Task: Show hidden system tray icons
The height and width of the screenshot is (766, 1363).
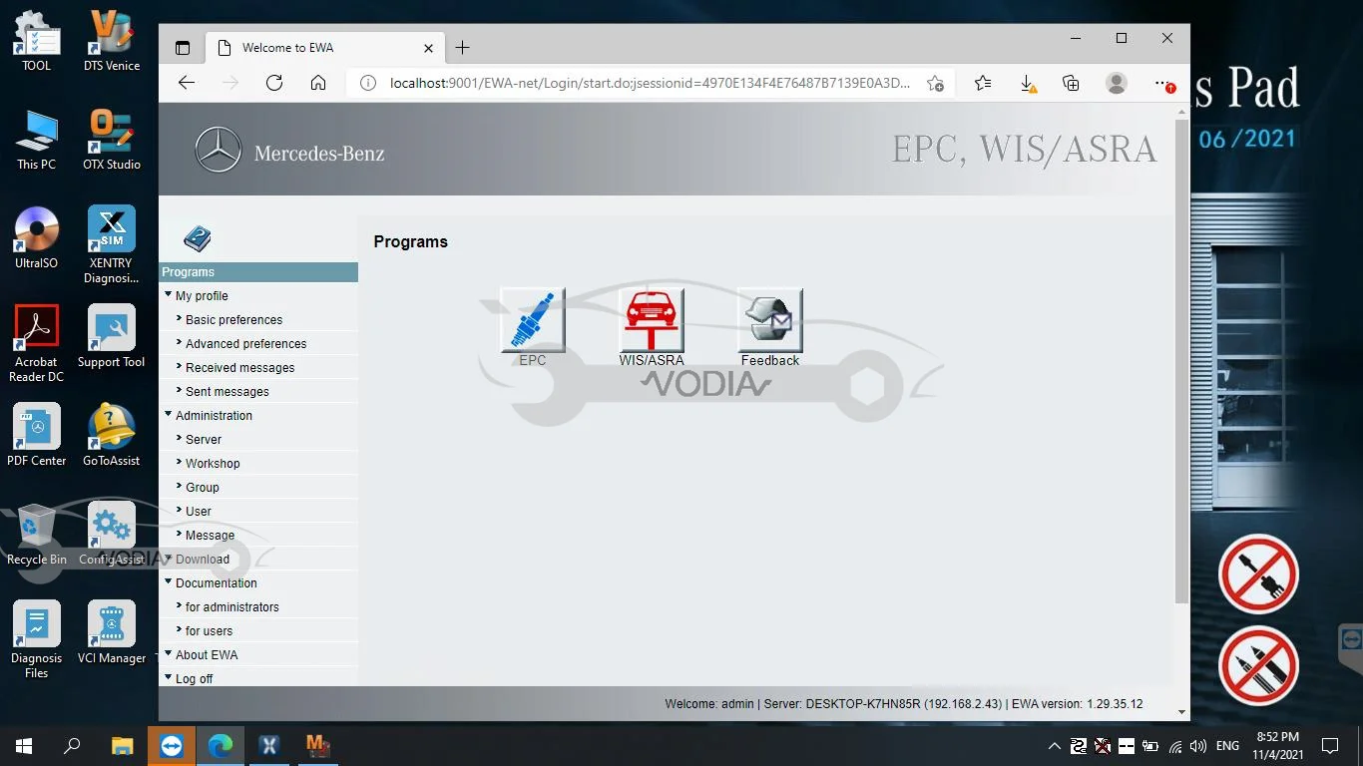Action: tap(1054, 746)
